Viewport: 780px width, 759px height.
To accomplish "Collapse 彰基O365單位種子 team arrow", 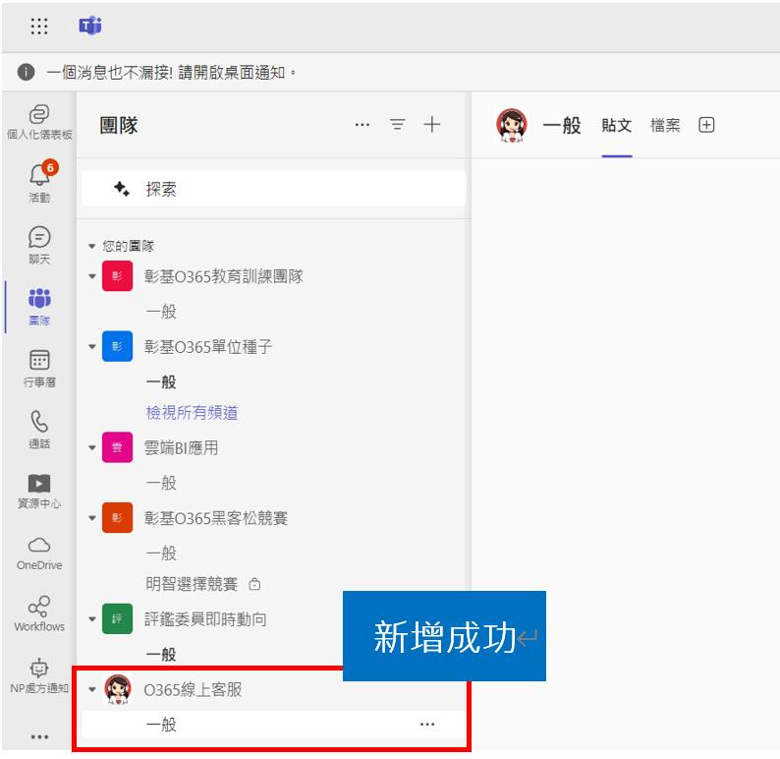I will (92, 346).
